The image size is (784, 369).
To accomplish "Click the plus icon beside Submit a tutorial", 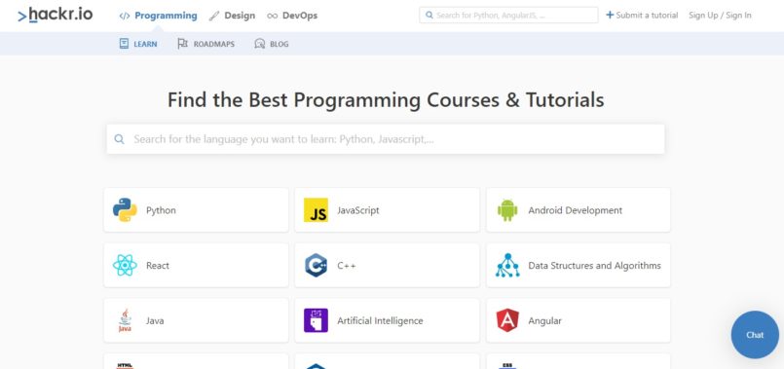I will [x=610, y=15].
